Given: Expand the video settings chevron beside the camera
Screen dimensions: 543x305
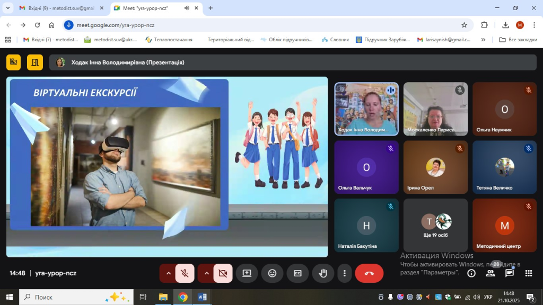Looking at the screenshot, I should coord(206,273).
